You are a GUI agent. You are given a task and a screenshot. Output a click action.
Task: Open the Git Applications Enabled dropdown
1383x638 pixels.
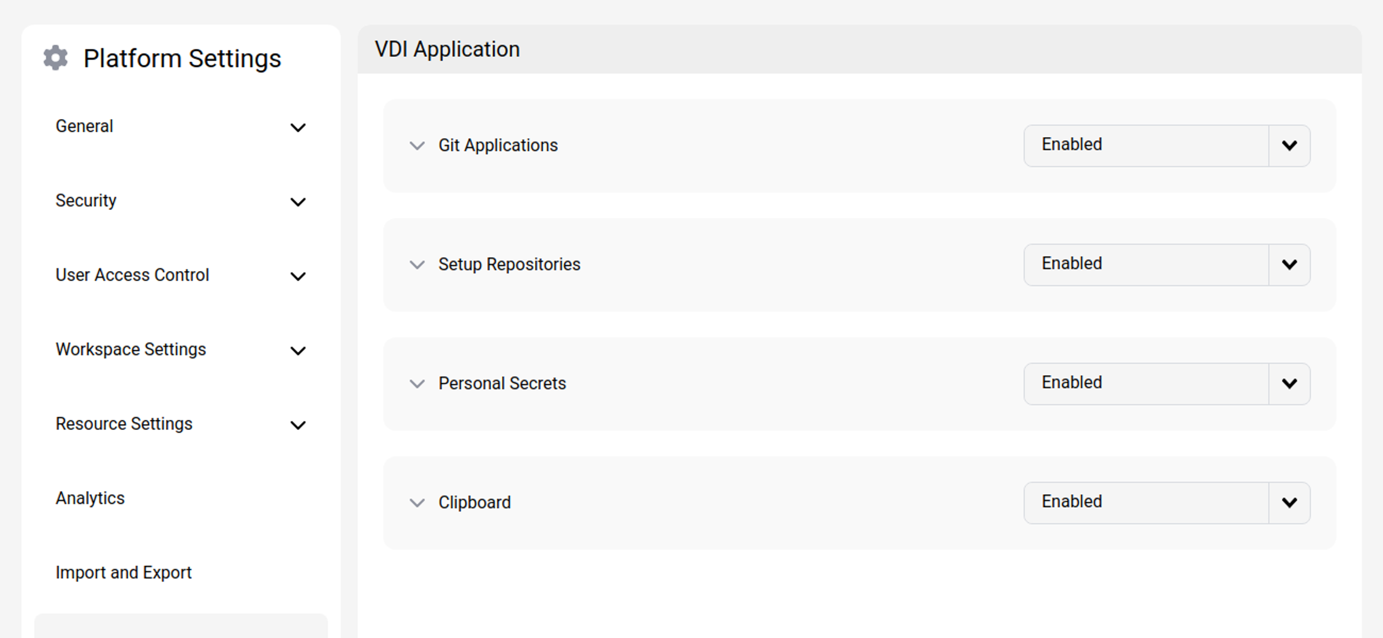click(1289, 146)
